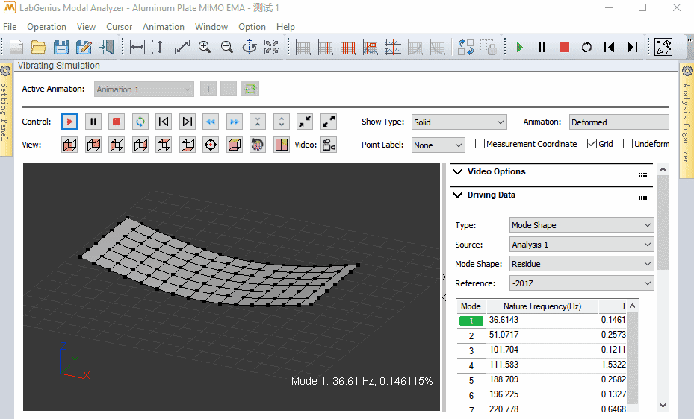Click the zoom in magnifier icon
The width and height of the screenshot is (694, 419).
tap(205, 47)
